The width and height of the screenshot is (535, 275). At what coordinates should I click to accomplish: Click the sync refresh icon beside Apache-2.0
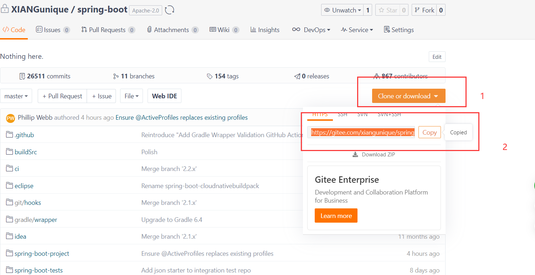click(170, 10)
